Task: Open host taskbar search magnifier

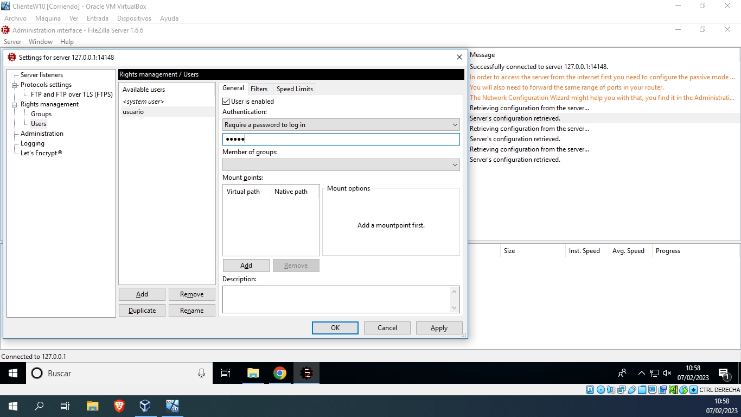Action: [x=39, y=406]
